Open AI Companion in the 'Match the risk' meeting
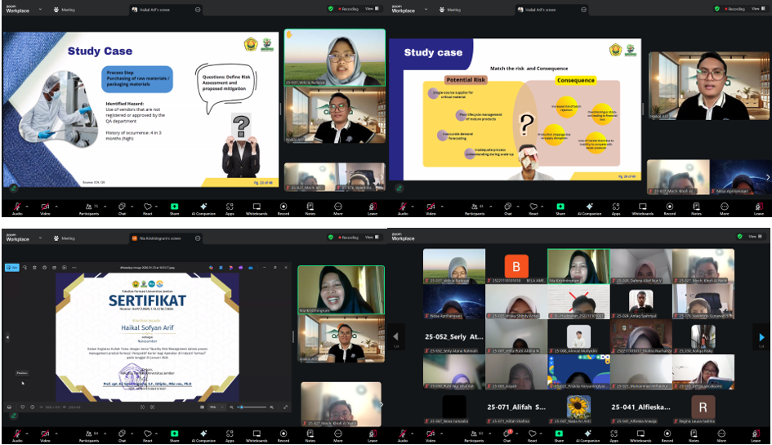This screenshot has height=445, width=772. click(x=590, y=206)
